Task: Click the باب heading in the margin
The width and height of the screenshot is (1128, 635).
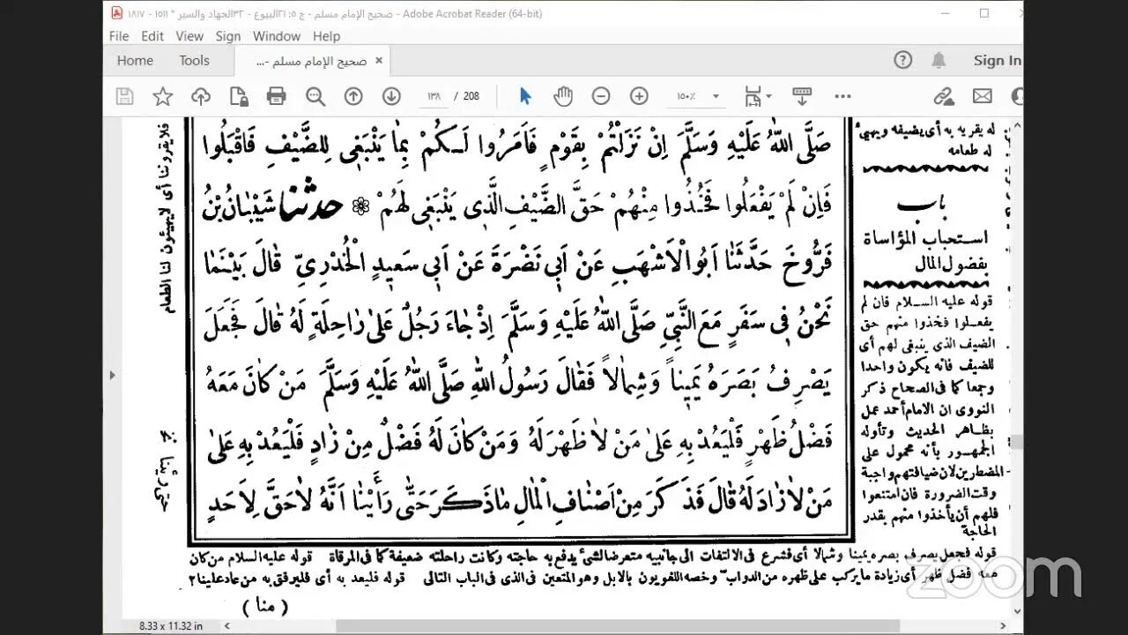Action: [x=922, y=207]
